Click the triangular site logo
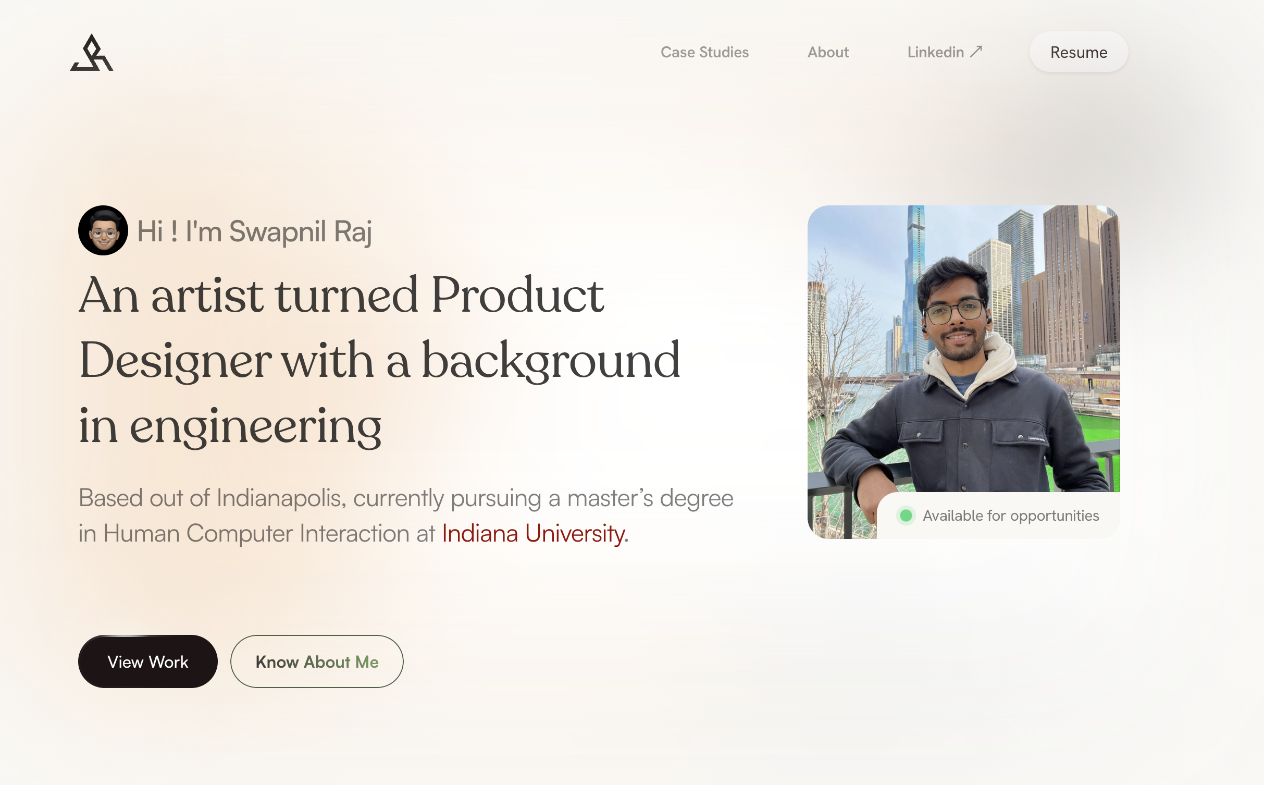The height and width of the screenshot is (785, 1264). pyautogui.click(x=92, y=53)
